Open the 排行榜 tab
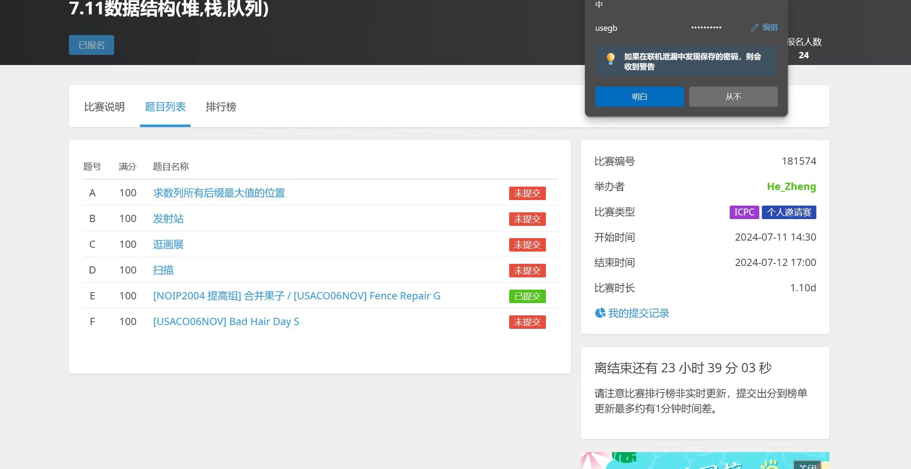The height and width of the screenshot is (469, 911). (221, 107)
